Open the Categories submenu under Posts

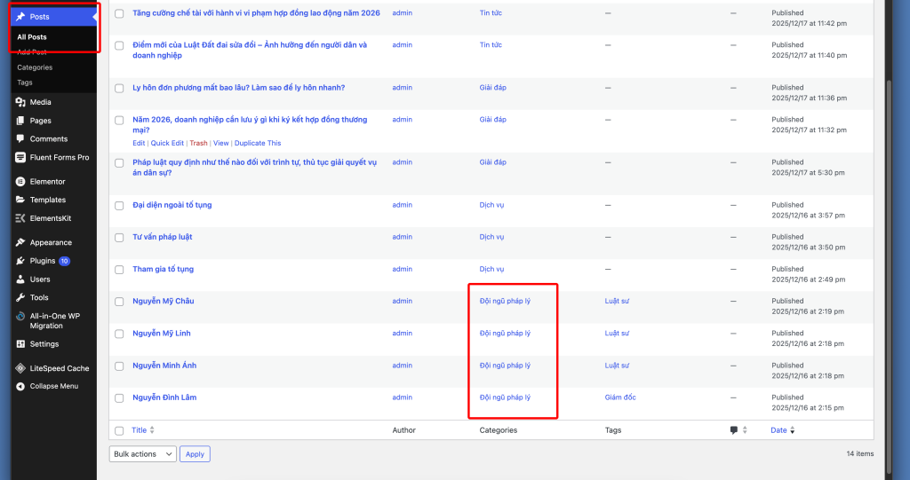click(x=35, y=67)
